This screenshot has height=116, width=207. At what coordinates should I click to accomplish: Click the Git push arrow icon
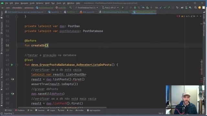pos(169,8)
